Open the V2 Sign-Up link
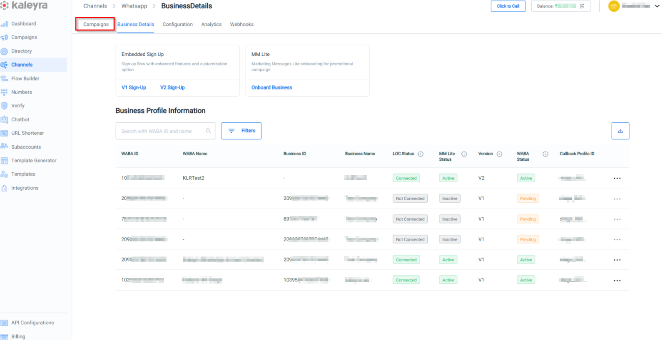 pos(173,88)
